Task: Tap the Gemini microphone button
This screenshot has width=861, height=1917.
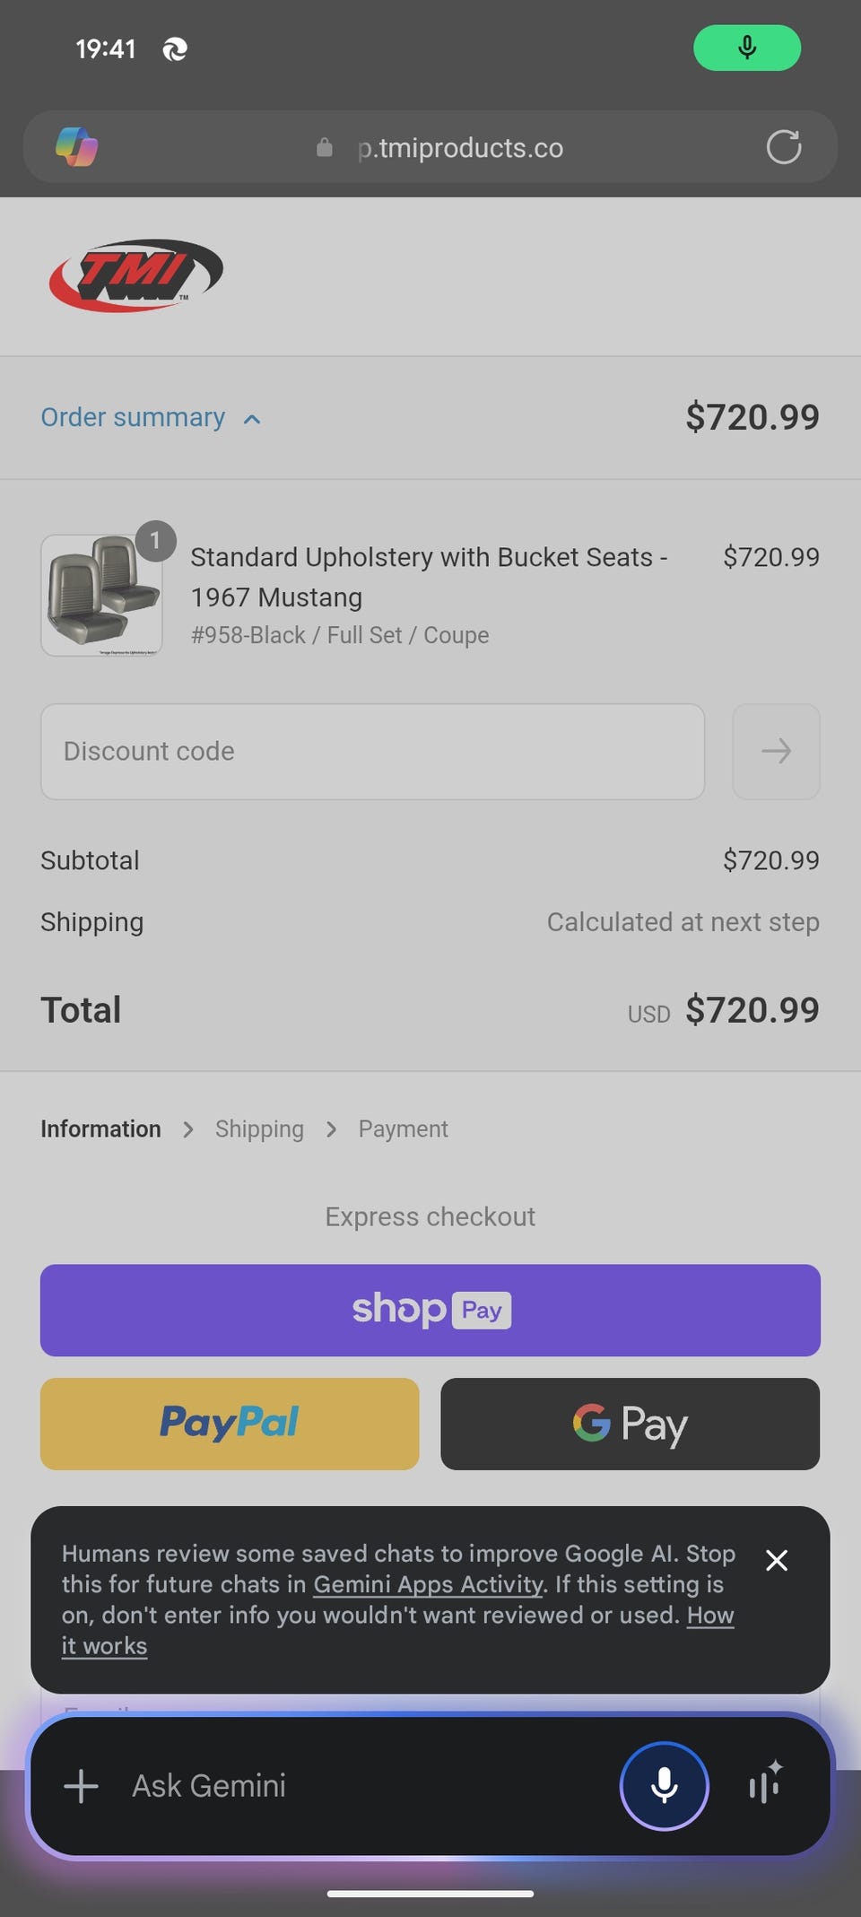Action: click(x=664, y=1785)
